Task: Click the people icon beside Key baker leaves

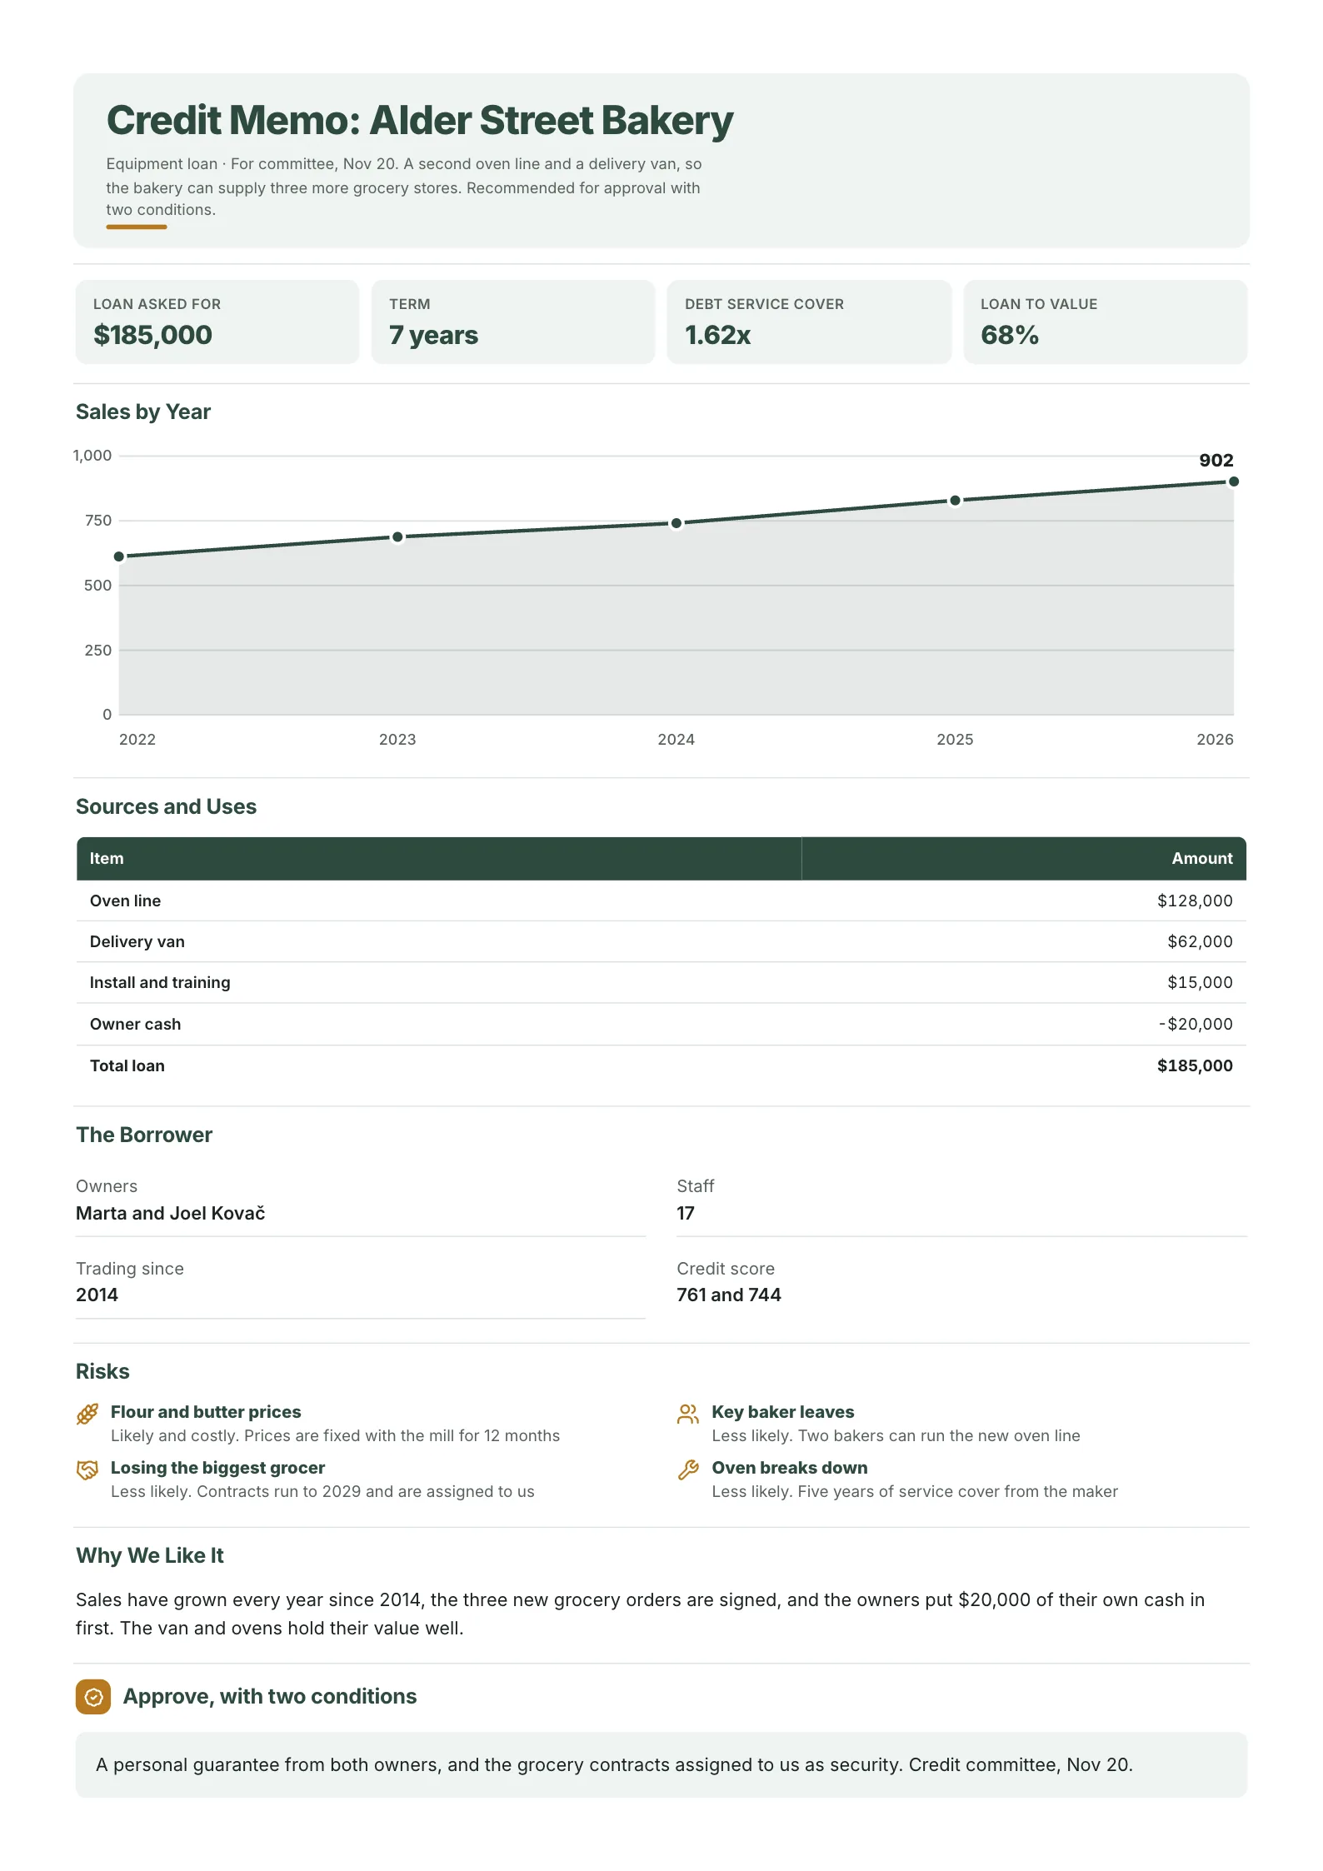Action: (688, 1414)
